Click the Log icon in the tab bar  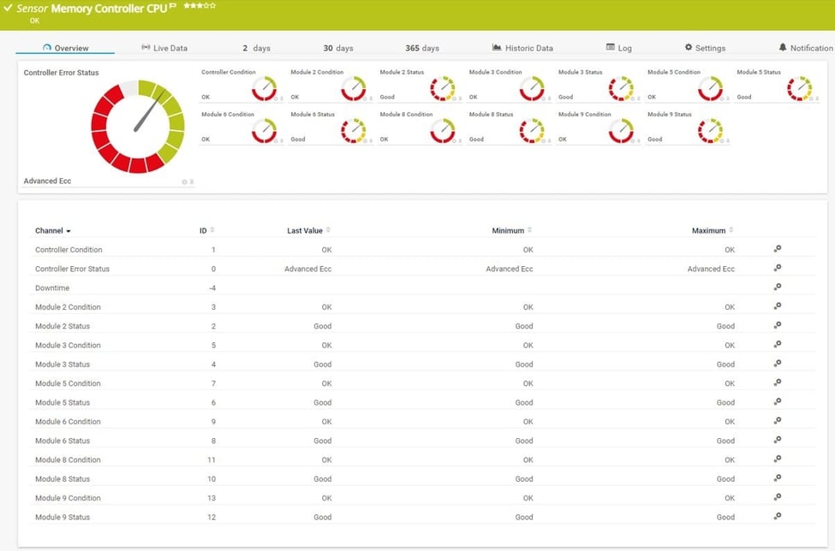610,48
